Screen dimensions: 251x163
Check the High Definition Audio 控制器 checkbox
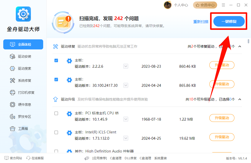point(56,151)
